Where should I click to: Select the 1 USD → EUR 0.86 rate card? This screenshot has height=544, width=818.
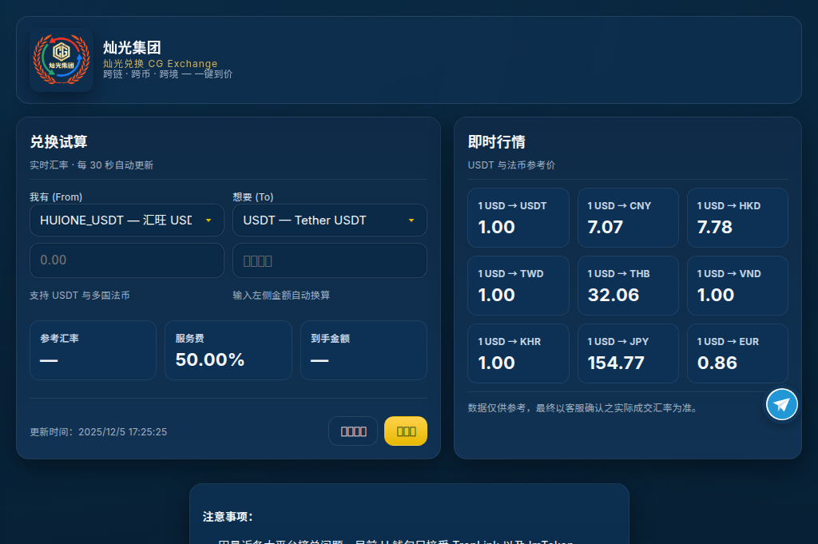[x=737, y=353]
